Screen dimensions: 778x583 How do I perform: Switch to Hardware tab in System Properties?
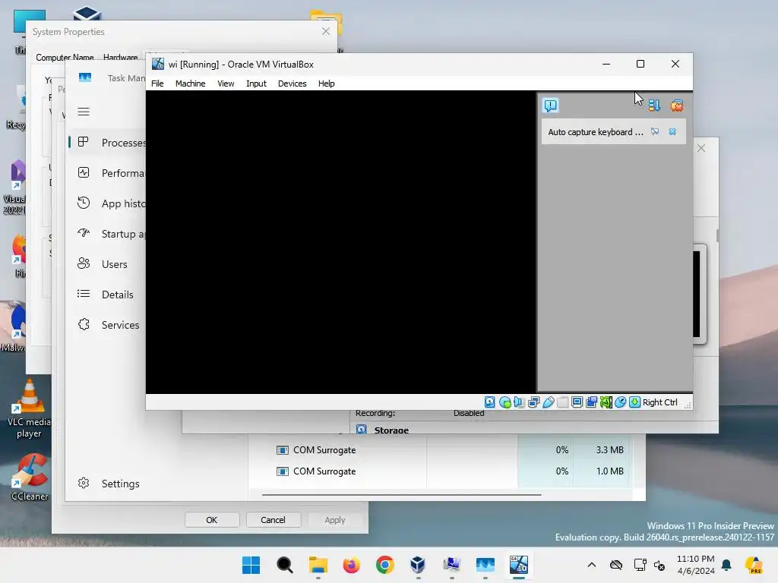[x=120, y=57]
